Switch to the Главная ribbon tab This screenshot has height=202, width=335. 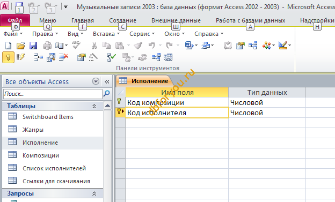point(83,20)
